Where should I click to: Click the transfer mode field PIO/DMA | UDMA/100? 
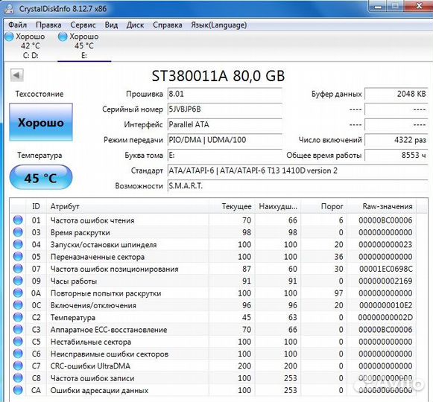coord(224,140)
